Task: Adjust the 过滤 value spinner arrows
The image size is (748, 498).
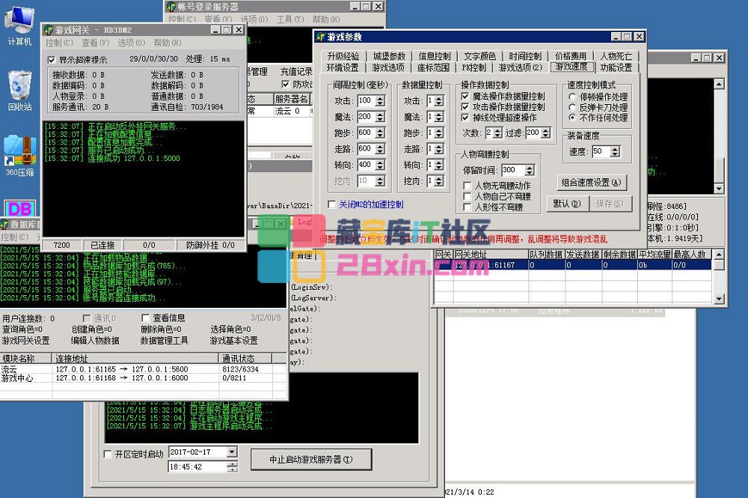Action: (x=546, y=133)
